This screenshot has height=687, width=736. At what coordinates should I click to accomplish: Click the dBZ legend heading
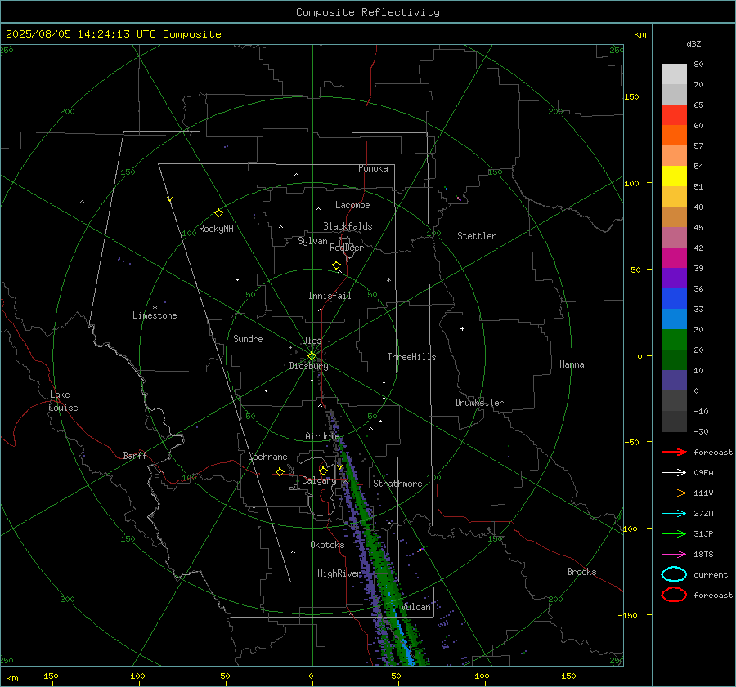pos(693,43)
